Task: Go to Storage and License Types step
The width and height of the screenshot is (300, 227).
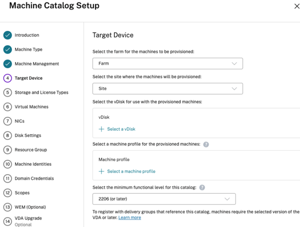Action: pos(41,92)
